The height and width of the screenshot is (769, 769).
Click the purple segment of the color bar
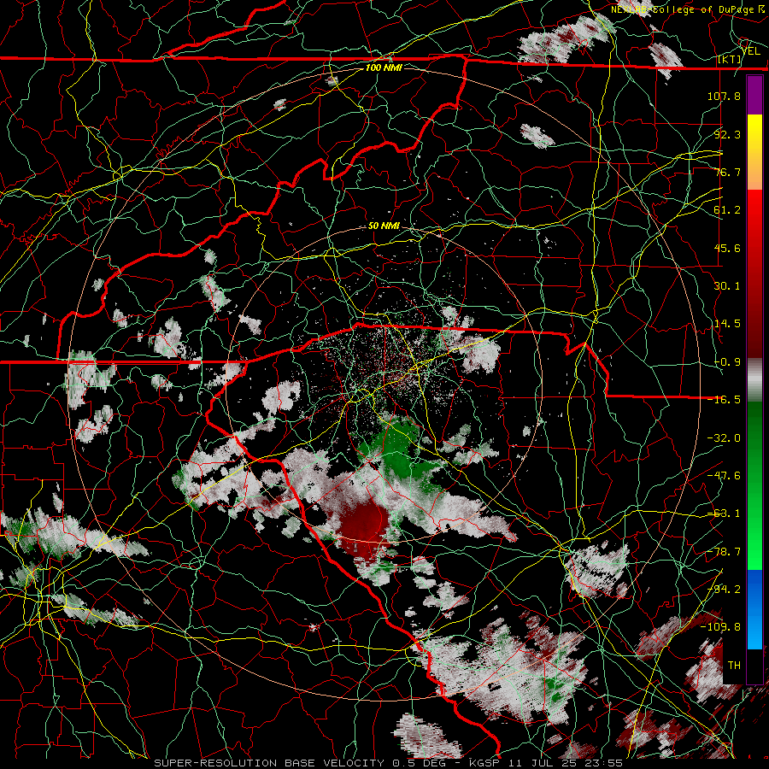point(754,96)
